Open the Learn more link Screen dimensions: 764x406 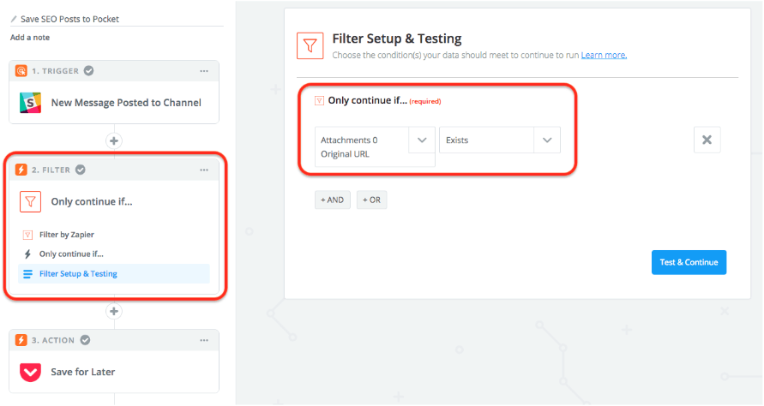[604, 55]
